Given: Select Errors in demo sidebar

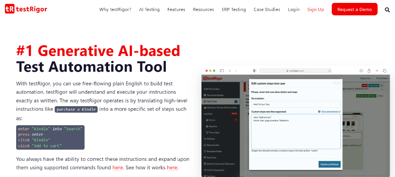Looking at the screenshot, I should (x=210, y=120).
